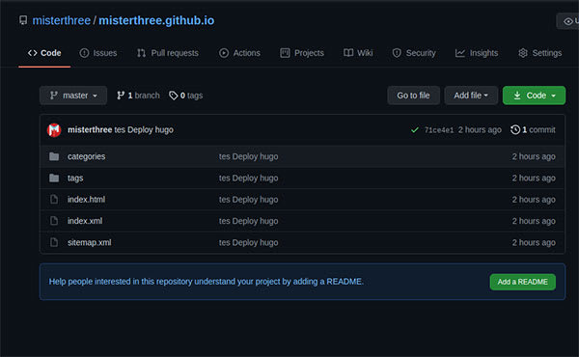The width and height of the screenshot is (579, 357).
Task: Click the file icon next to index.html
Action: (x=54, y=200)
